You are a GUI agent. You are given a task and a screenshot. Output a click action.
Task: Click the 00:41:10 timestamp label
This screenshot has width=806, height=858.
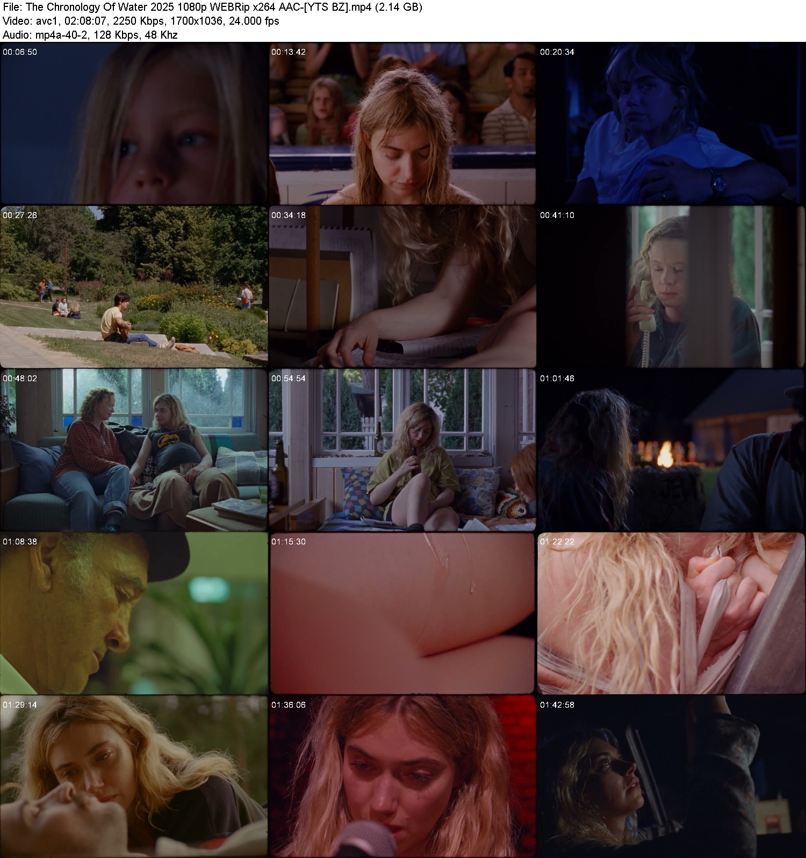(x=557, y=215)
